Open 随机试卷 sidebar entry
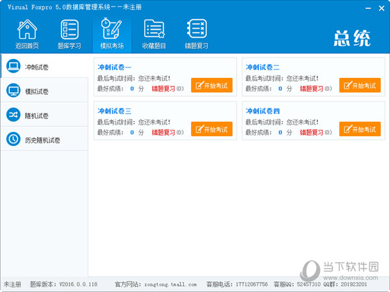 pos(44,114)
